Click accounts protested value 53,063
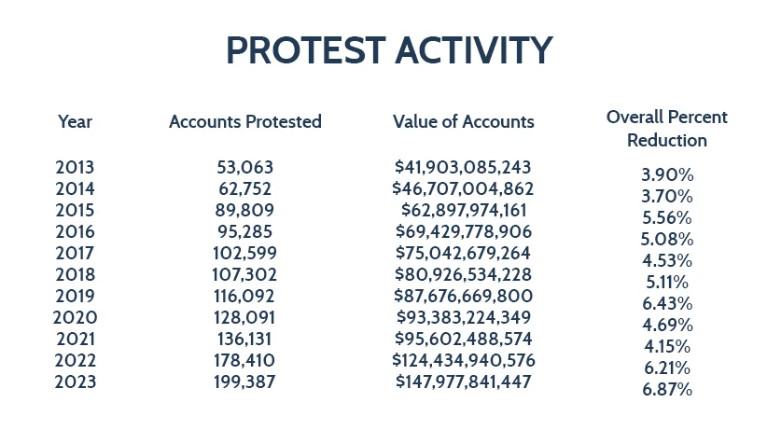Viewport: 781px width, 444px height. 245,168
